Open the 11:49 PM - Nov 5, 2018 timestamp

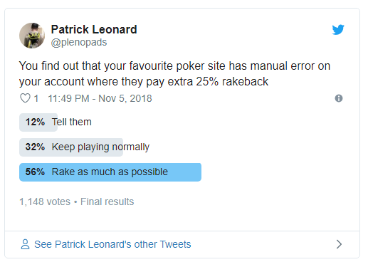[x=100, y=98]
